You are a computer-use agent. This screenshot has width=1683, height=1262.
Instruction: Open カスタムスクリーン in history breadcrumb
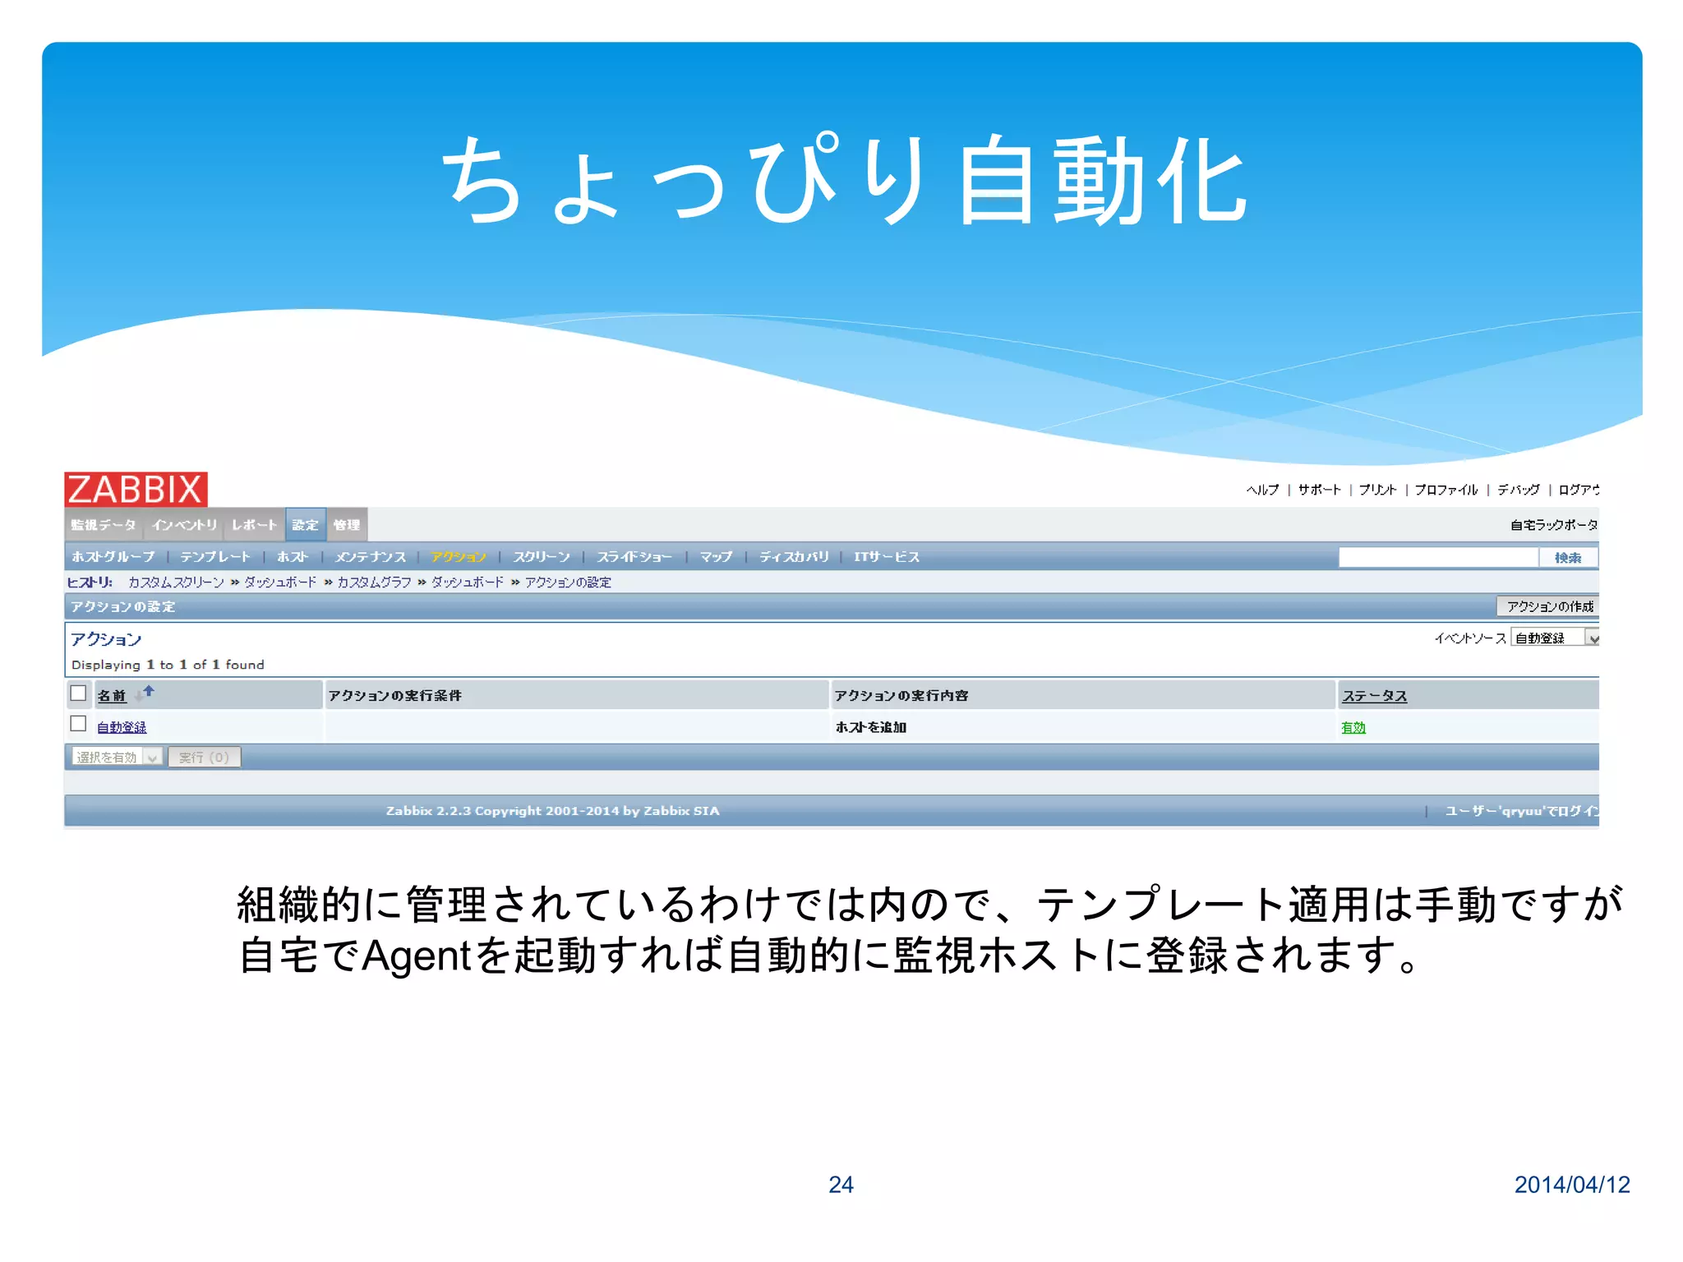[176, 583]
